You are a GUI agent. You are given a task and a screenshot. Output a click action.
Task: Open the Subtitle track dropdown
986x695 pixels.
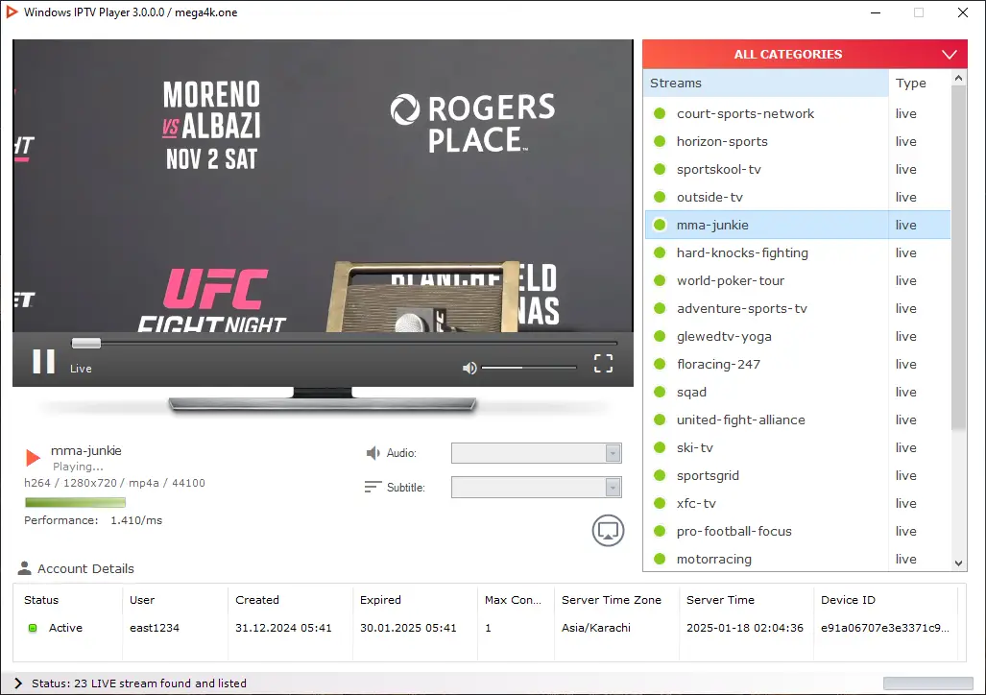[x=537, y=487]
